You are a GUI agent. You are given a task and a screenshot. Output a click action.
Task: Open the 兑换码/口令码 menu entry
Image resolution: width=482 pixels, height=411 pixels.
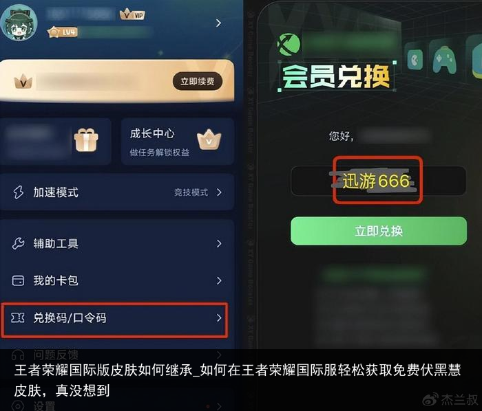point(115,320)
